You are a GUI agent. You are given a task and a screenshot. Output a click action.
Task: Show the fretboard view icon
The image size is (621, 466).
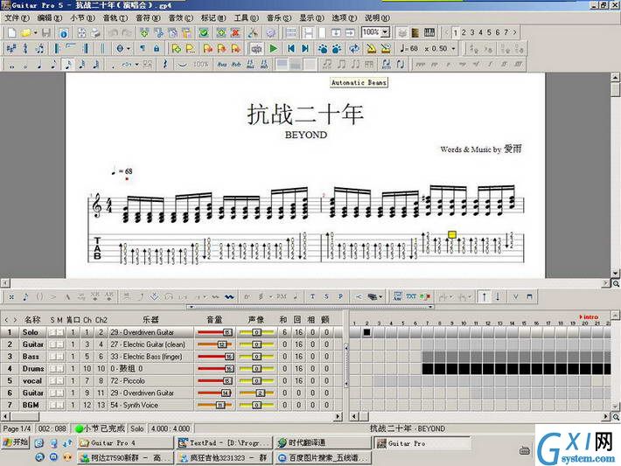[415, 33]
